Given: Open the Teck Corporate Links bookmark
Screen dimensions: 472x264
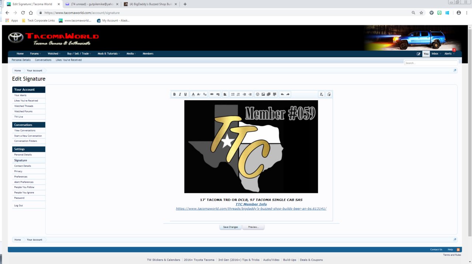Looking at the screenshot, I should (x=38, y=21).
